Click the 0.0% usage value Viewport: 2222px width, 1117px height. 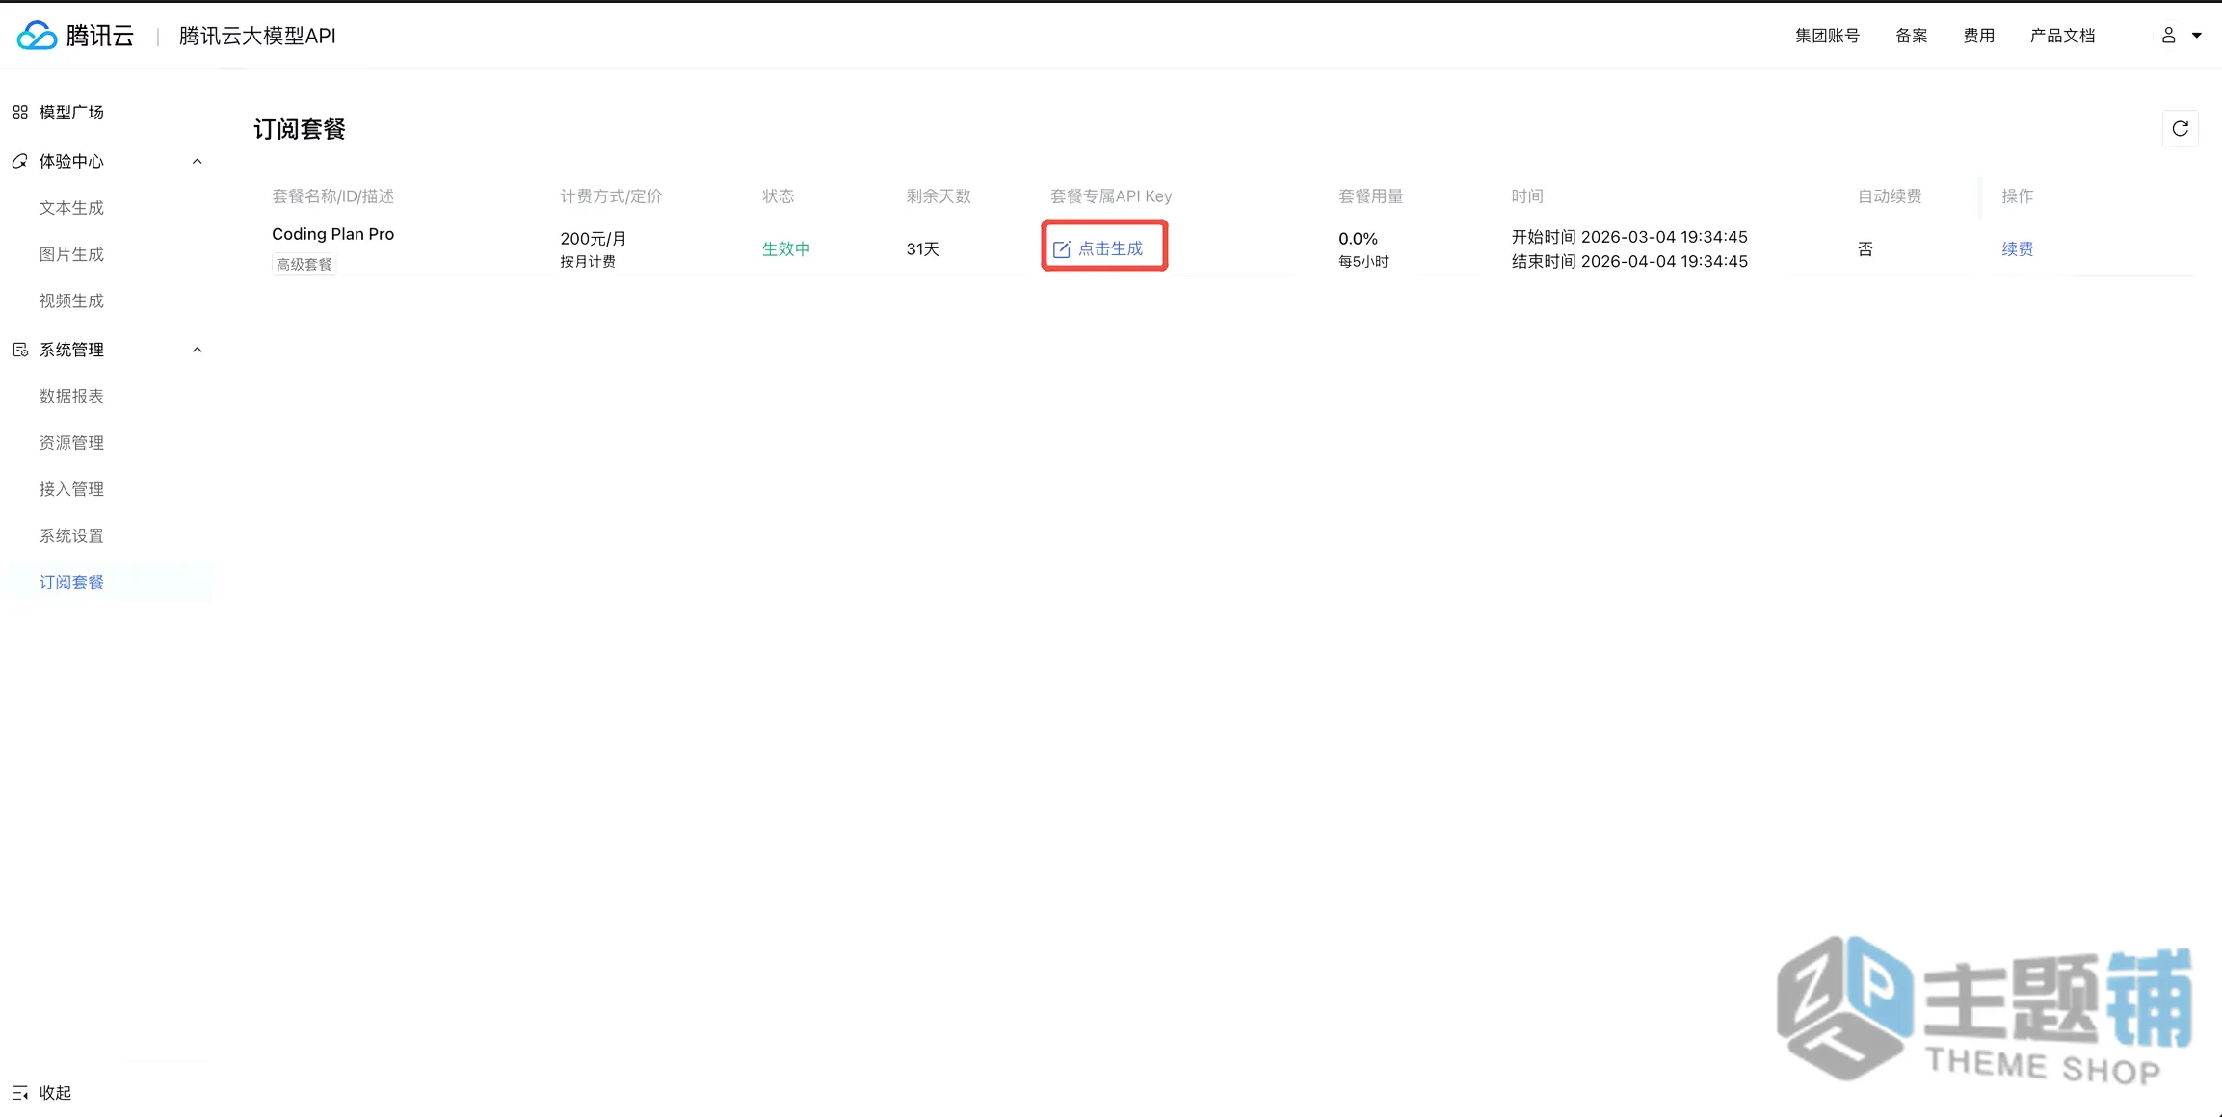coord(1358,239)
